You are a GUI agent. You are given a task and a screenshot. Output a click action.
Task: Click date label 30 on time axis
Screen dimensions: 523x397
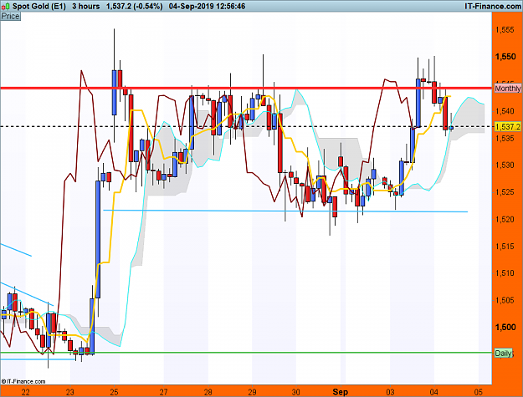(x=296, y=392)
